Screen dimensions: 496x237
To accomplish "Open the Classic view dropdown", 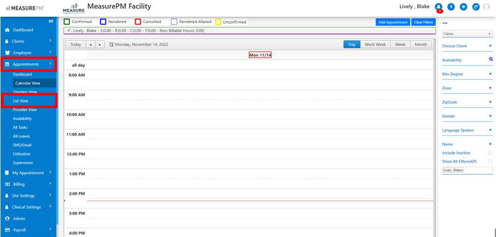I will point(467,33).
